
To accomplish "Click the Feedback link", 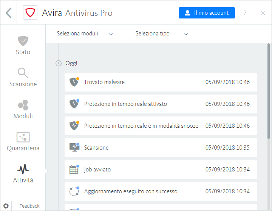I will [x=29, y=206].
